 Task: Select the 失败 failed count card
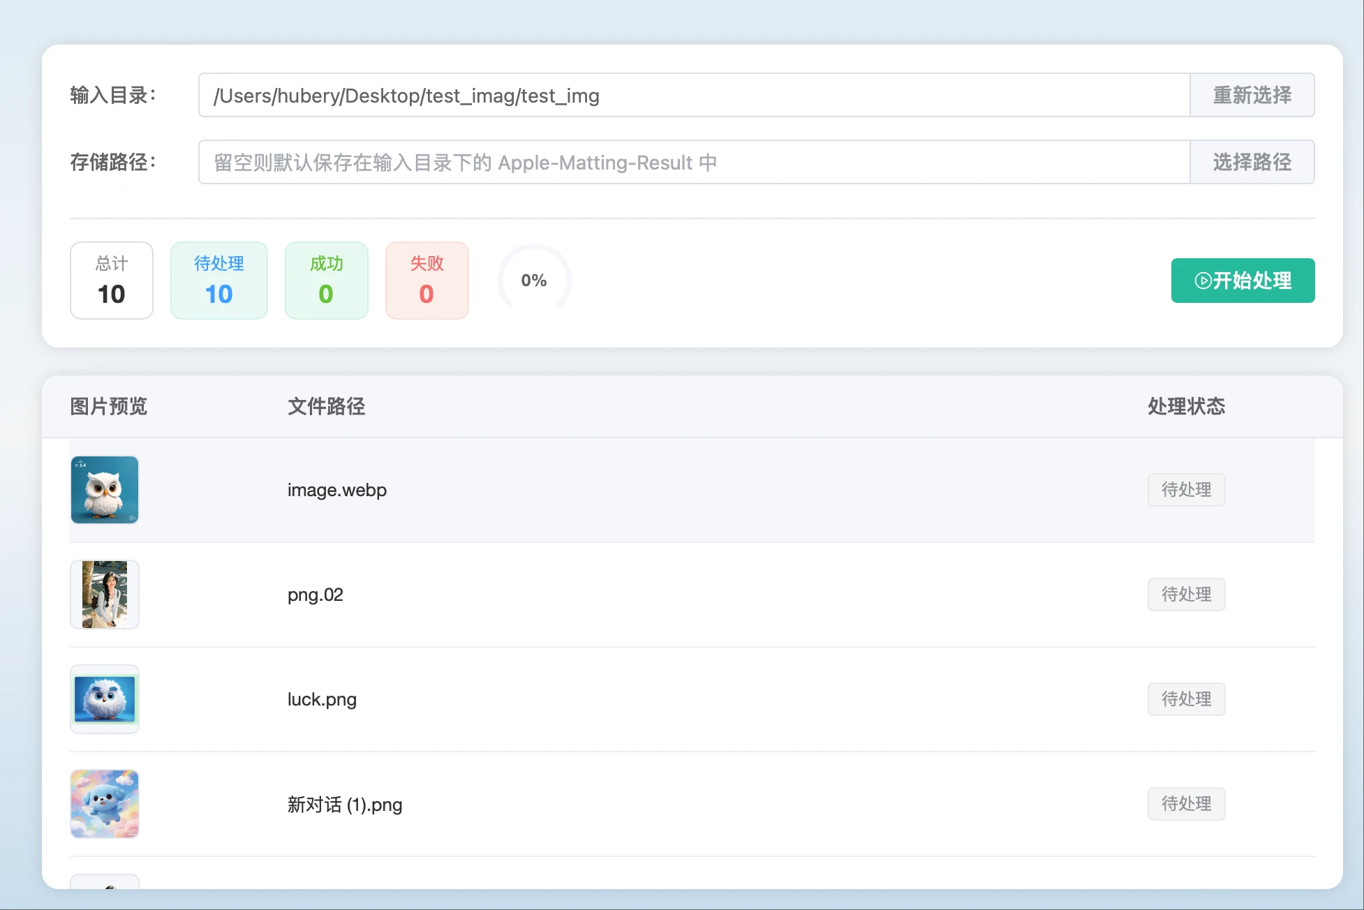(427, 281)
